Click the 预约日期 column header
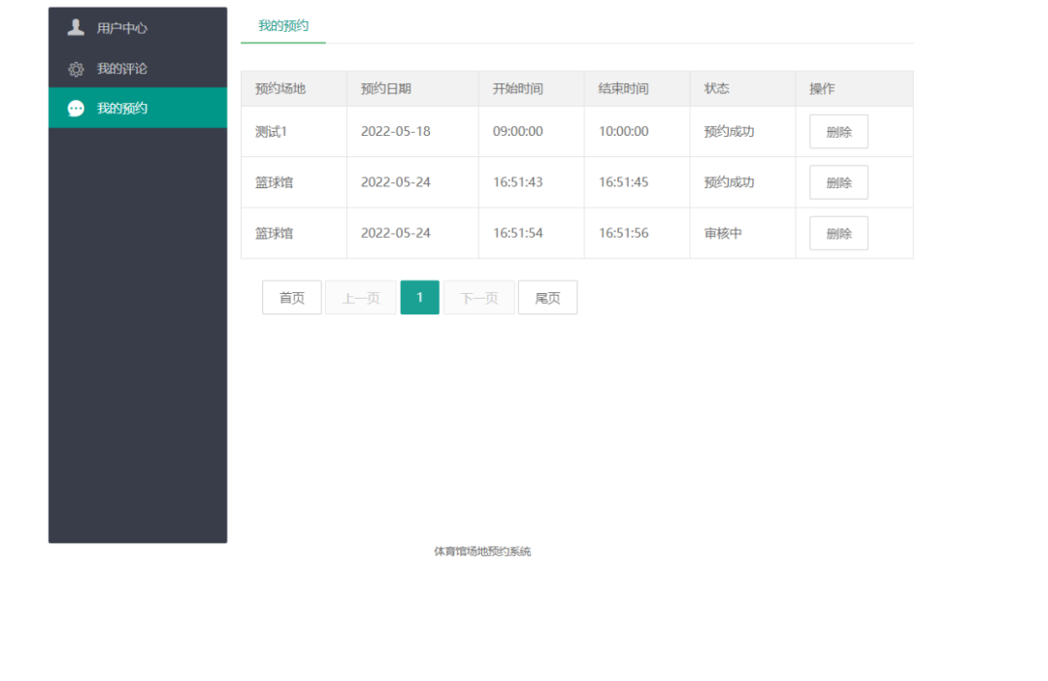This screenshot has height=681, width=1048. tap(386, 88)
